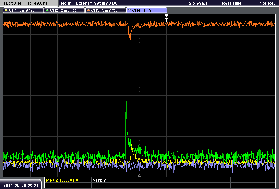Click the CH4 ground level marker at left edge
Screen dimensions: 279x189
[7, 162]
